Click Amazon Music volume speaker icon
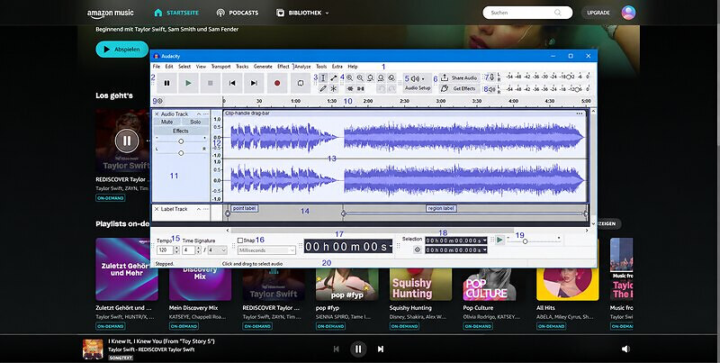Viewport: 720px width, 363px height. click(625, 349)
